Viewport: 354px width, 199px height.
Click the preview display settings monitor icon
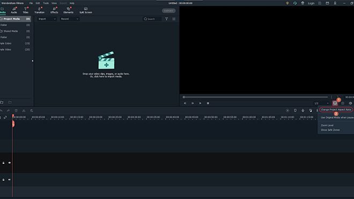[335, 103]
